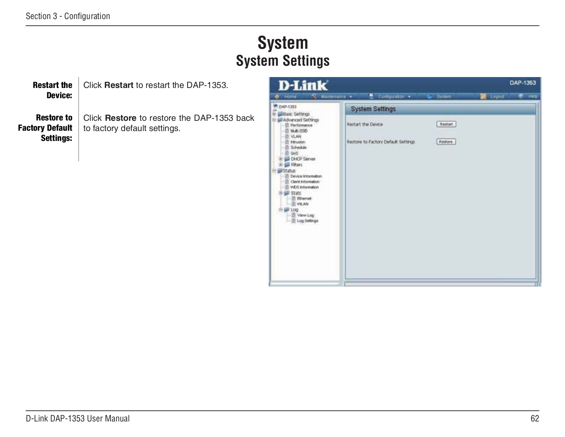Click the Schedule page icon
Screen dimensions: 565x437
tap(287, 148)
